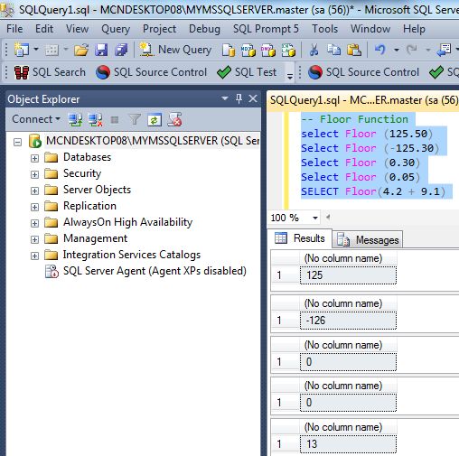Open the Edit menu
The height and width of the screenshot is (456, 459).
pyautogui.click(x=44, y=29)
